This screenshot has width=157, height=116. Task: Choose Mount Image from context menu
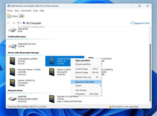pyautogui.click(x=86, y=73)
